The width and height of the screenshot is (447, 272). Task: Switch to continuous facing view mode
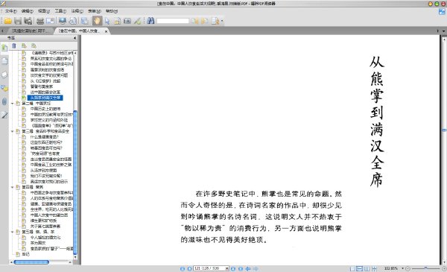(374, 268)
